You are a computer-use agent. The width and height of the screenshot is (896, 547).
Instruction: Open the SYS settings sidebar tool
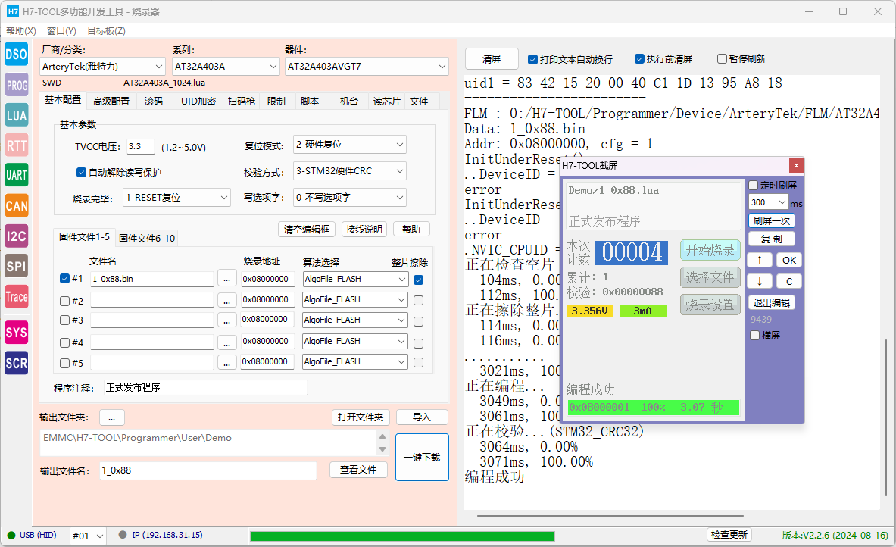pos(16,332)
